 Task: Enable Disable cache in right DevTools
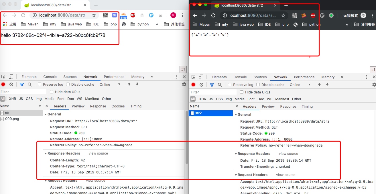258,85
